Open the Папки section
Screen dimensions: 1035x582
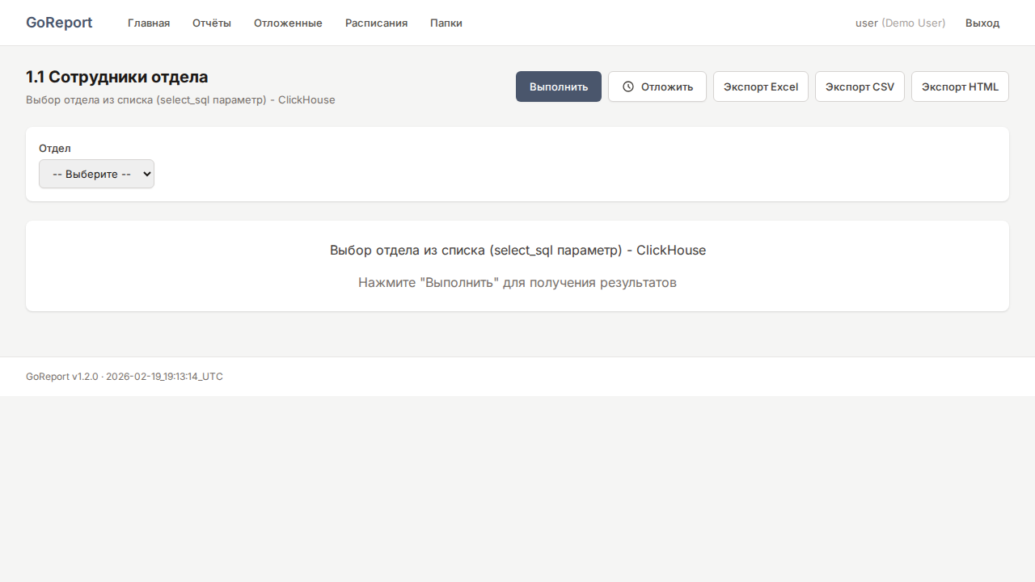pyautogui.click(x=446, y=23)
